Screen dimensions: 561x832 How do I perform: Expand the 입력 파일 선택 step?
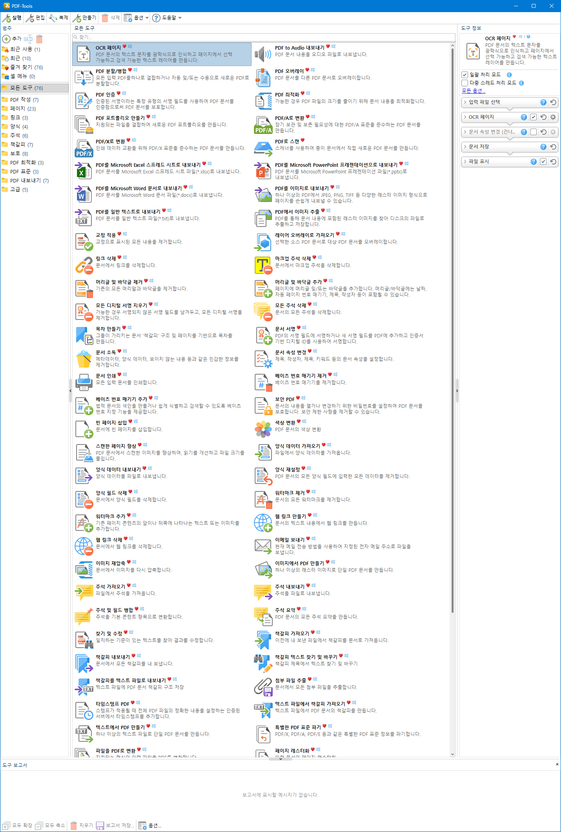coord(465,102)
